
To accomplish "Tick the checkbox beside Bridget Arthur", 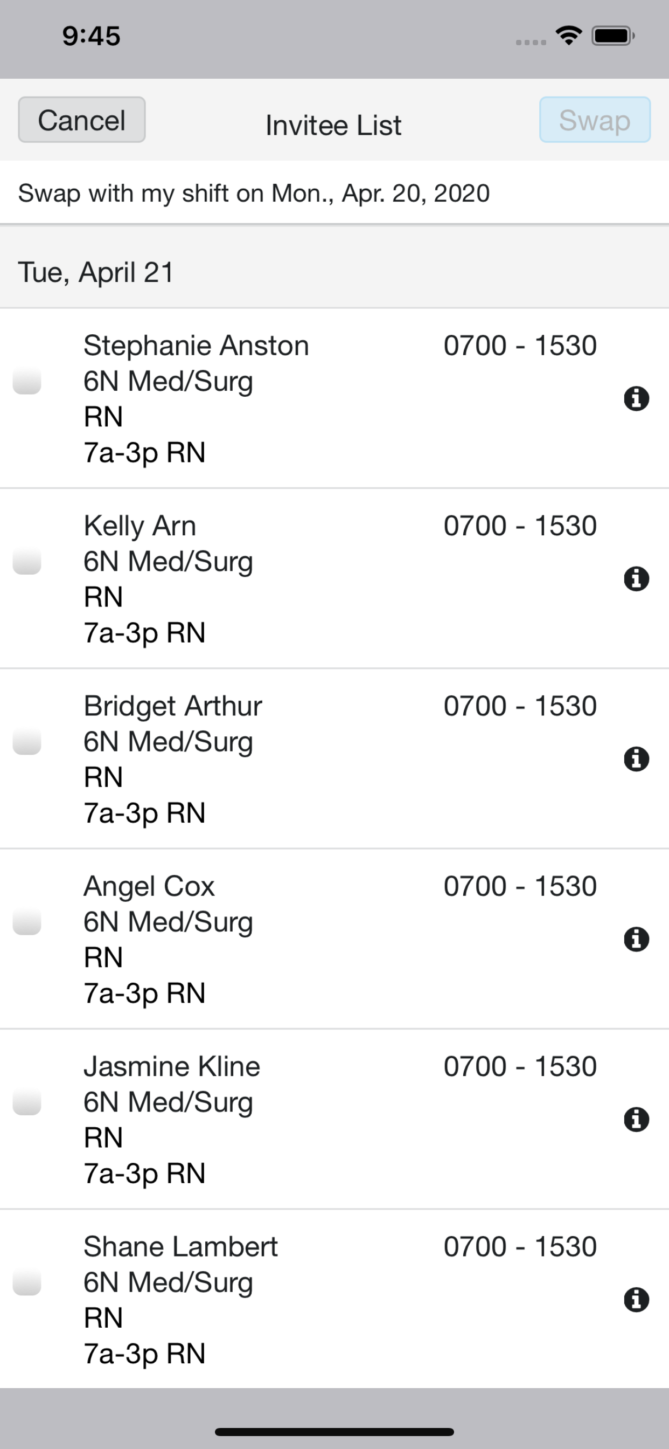I will (x=27, y=741).
